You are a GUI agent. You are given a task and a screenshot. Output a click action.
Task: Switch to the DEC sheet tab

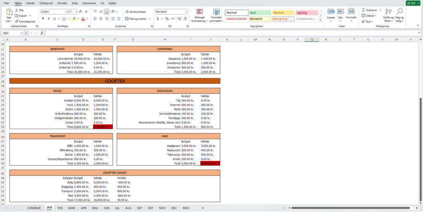click(x=174, y=208)
